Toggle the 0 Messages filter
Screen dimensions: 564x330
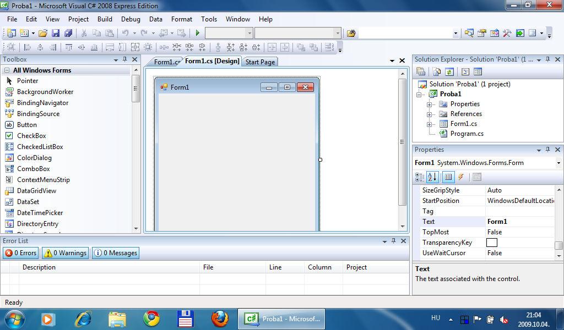click(x=116, y=253)
